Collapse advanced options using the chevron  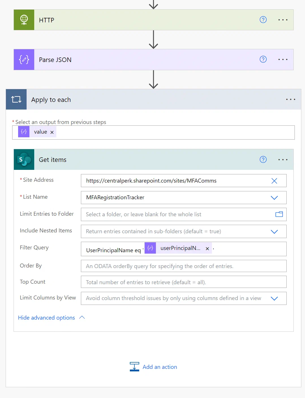pyautogui.click(x=82, y=318)
